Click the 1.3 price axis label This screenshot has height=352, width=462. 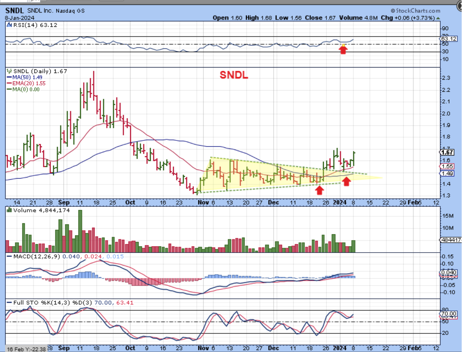point(446,195)
